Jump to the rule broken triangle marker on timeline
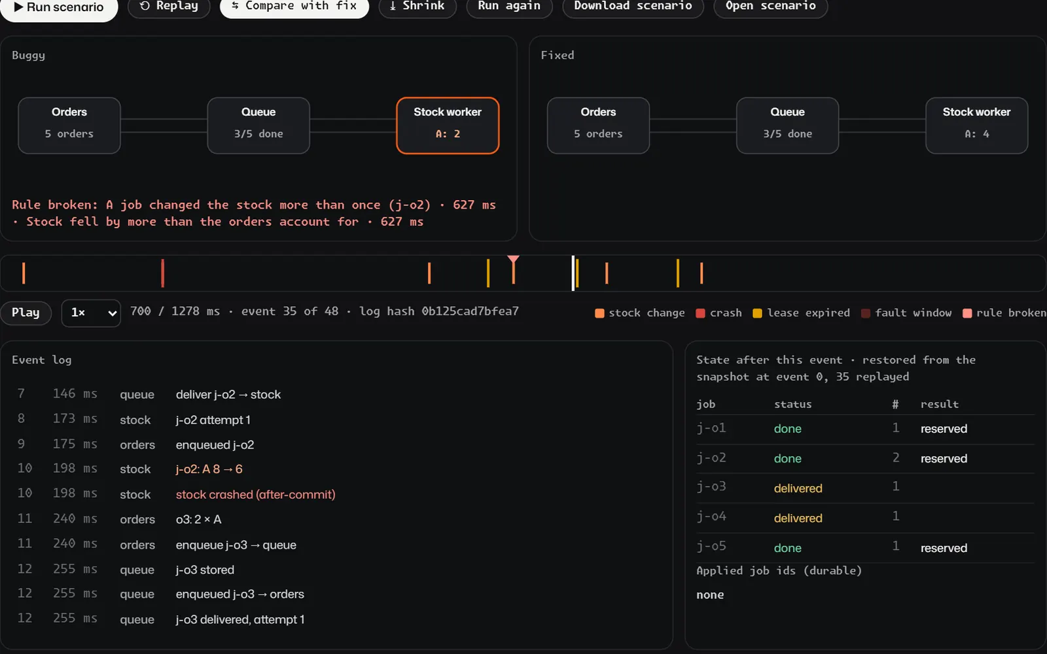The width and height of the screenshot is (1047, 654). coord(514,260)
